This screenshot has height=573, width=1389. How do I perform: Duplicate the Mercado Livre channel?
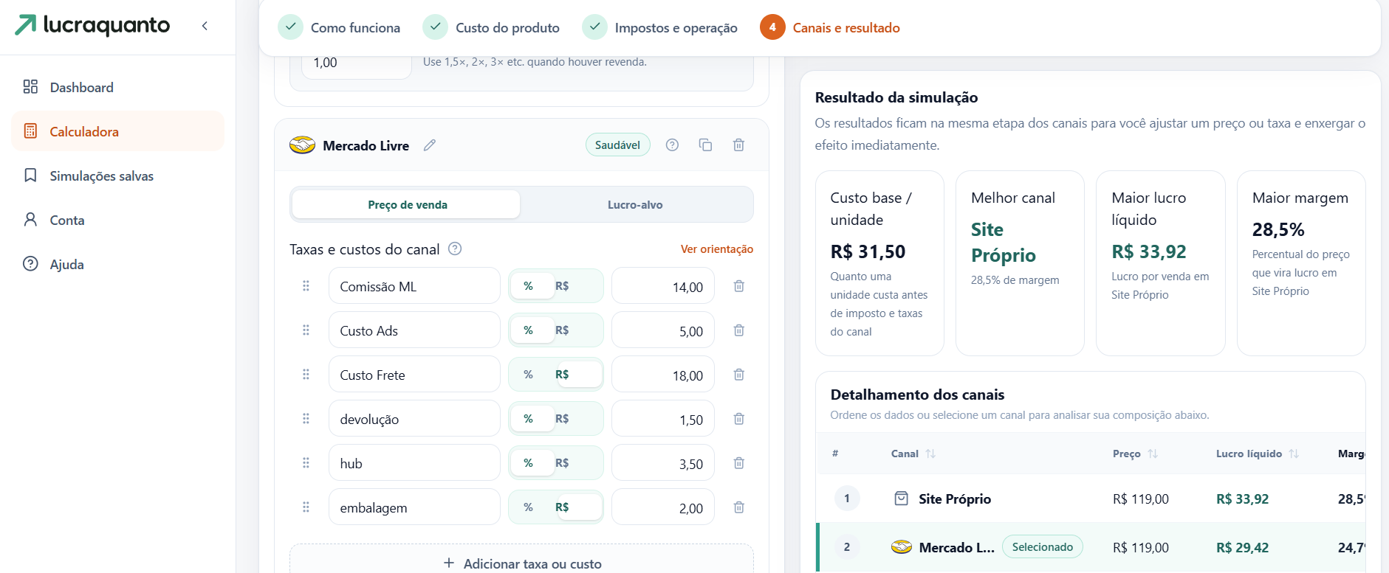pyautogui.click(x=705, y=145)
